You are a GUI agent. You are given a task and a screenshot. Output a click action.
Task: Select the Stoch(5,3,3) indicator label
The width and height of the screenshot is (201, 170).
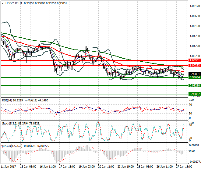pos(10,124)
